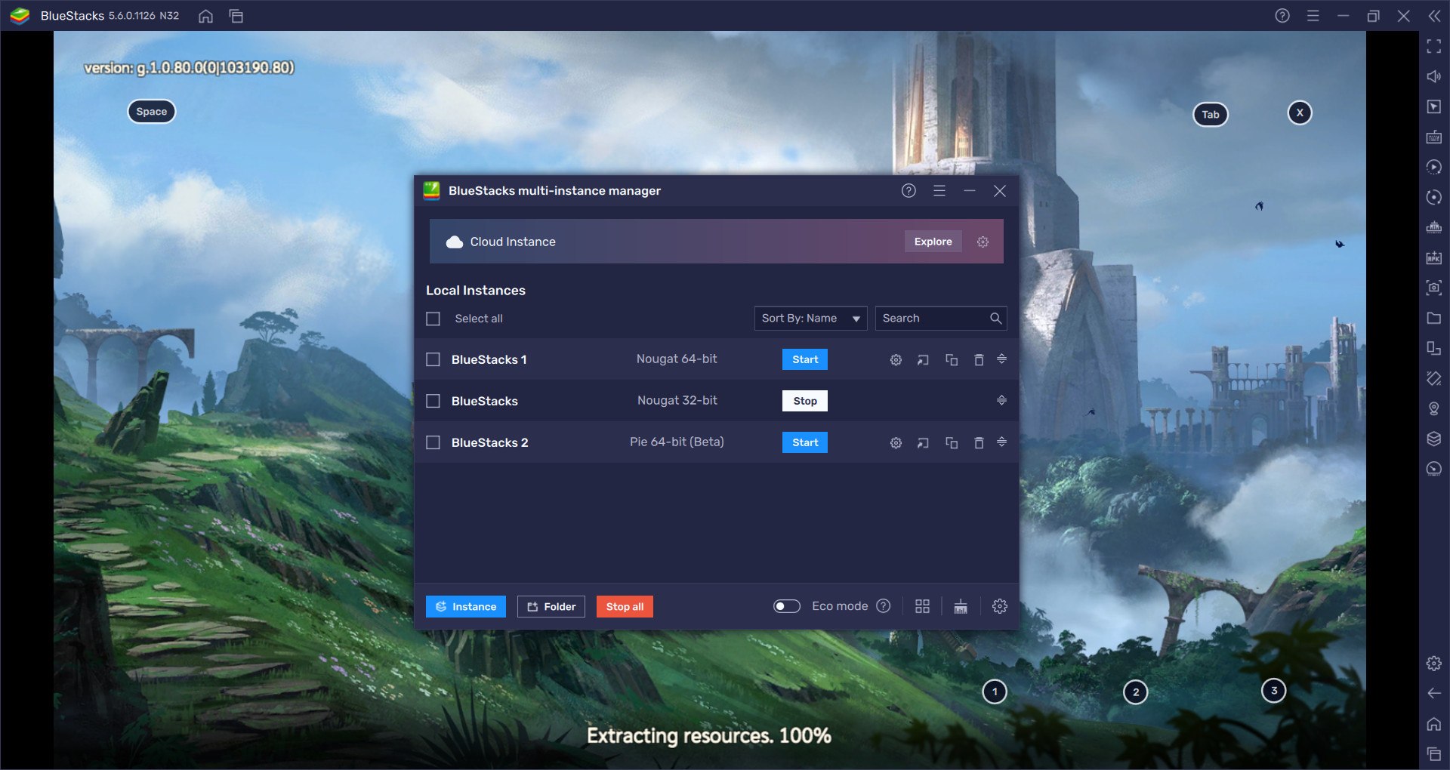
Task: Open memory trim icon in the sidebar
Action: pos(1433,228)
